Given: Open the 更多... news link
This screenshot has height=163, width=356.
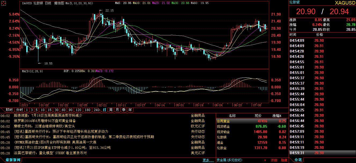Looking at the screenshot, I should pyautogui.click(x=208, y=160).
